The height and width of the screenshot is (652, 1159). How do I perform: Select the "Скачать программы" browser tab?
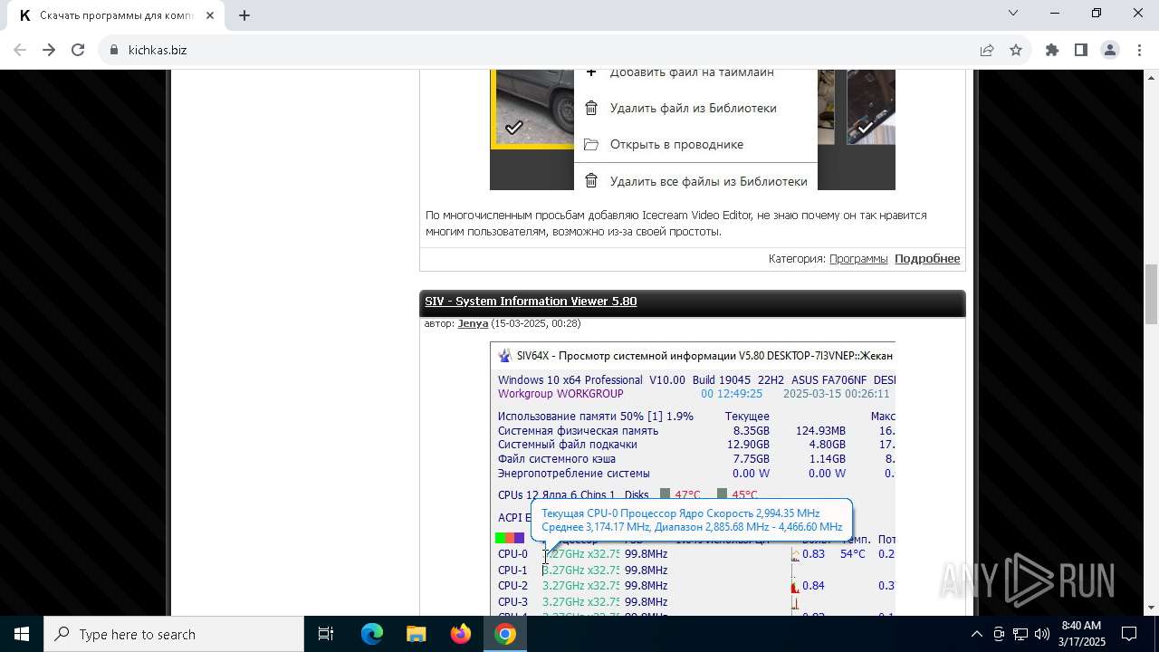pos(116,15)
